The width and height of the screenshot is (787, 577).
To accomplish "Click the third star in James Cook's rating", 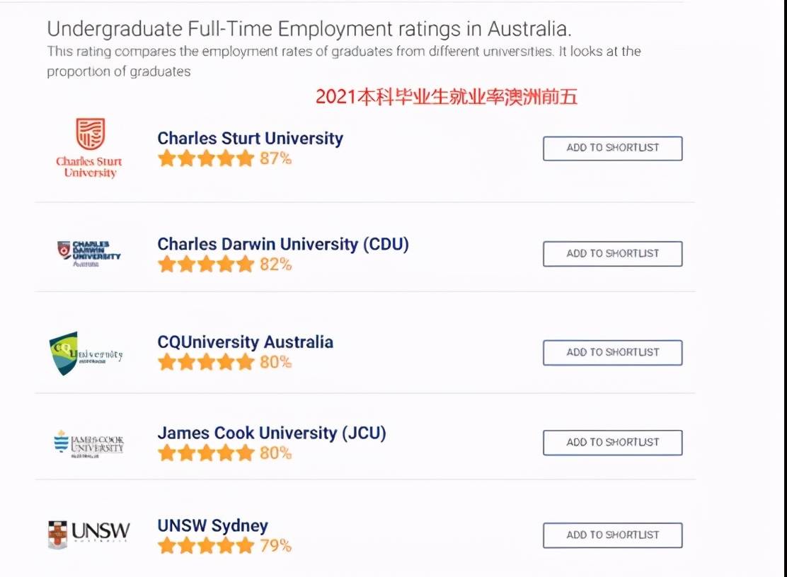I will click(207, 453).
